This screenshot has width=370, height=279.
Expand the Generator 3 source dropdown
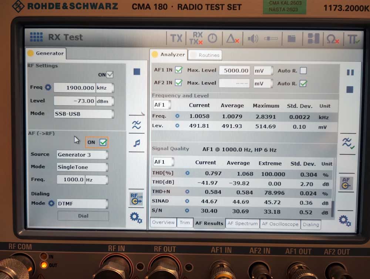click(x=82, y=155)
